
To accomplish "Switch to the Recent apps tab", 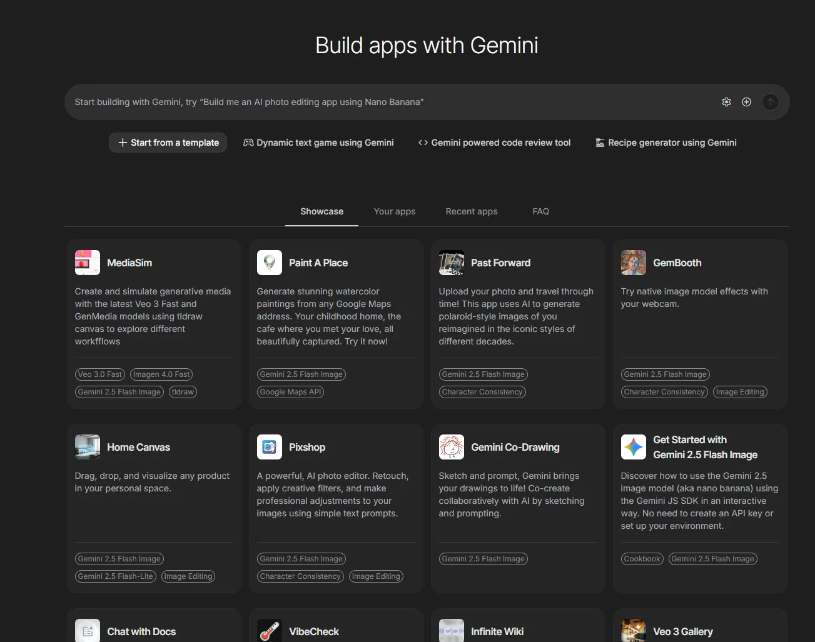I will (x=472, y=211).
